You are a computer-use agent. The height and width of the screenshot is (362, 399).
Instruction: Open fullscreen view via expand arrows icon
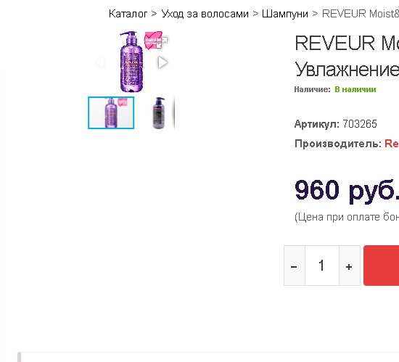(162, 43)
